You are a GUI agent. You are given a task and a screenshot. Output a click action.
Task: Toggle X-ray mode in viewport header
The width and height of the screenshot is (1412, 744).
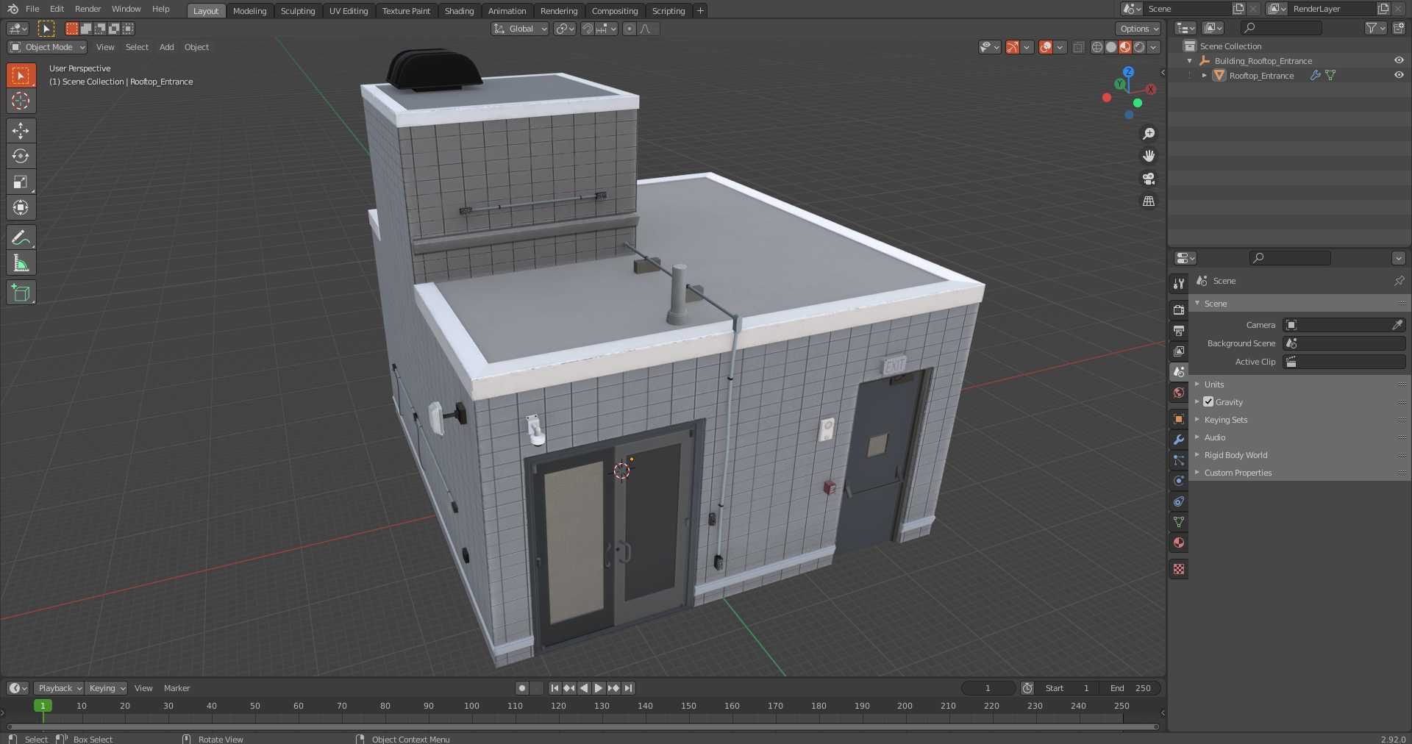tap(1079, 47)
